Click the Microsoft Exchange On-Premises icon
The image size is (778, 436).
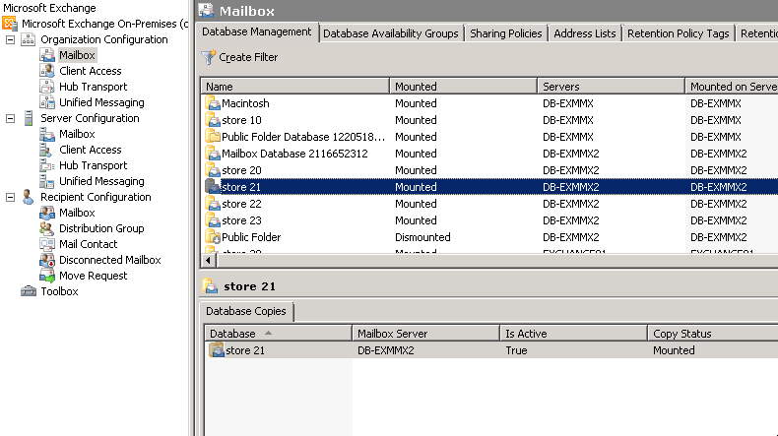(x=10, y=24)
